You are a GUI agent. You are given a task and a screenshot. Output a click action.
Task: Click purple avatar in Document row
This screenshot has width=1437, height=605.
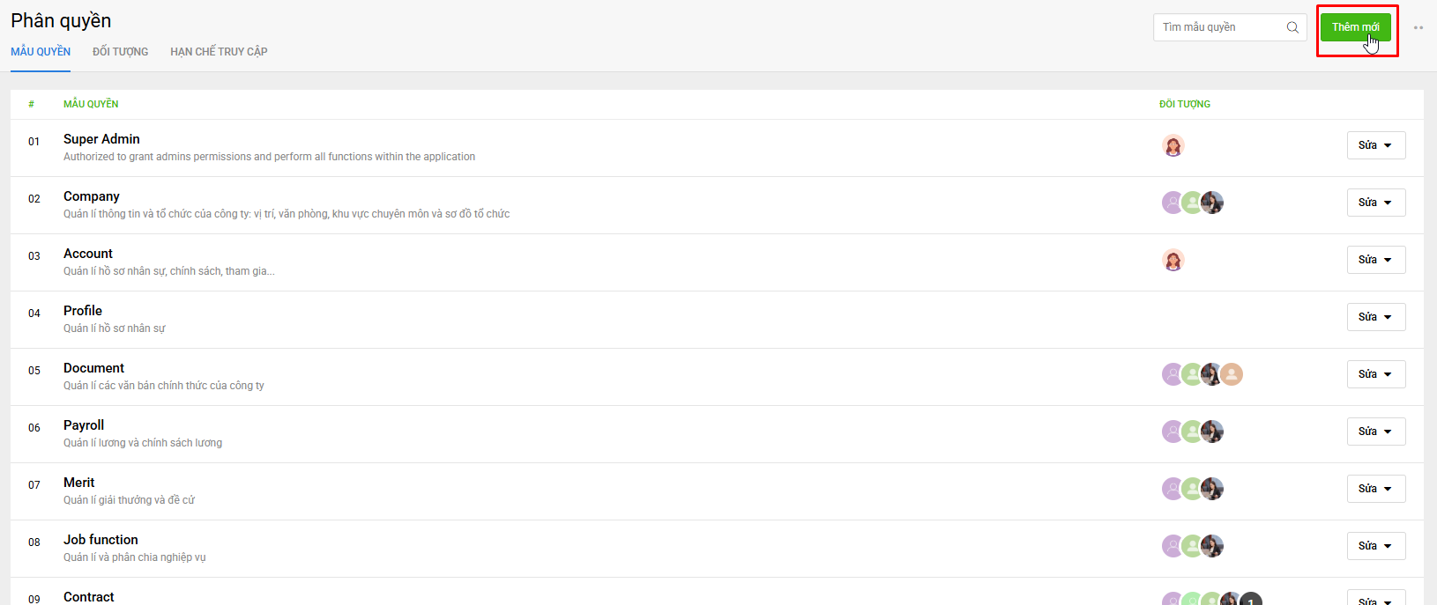pyautogui.click(x=1171, y=374)
